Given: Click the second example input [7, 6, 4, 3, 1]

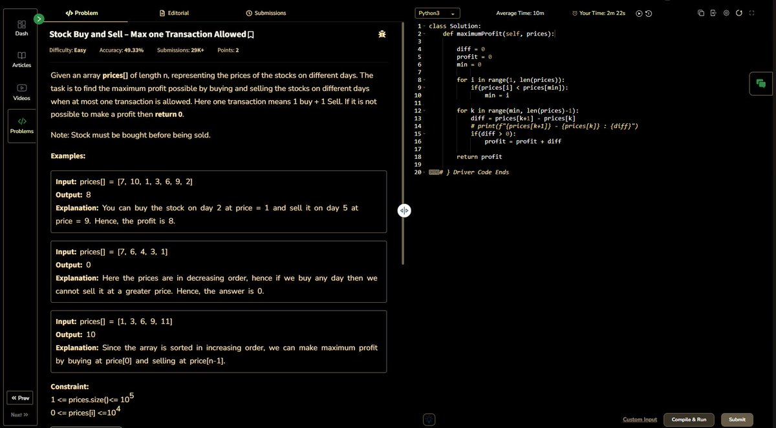Looking at the screenshot, I should pyautogui.click(x=112, y=252).
